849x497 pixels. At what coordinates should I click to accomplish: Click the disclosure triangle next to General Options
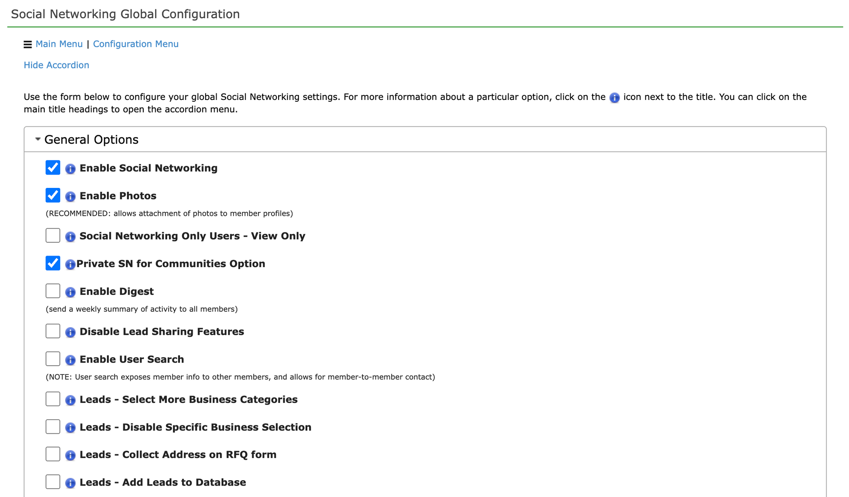pos(37,139)
